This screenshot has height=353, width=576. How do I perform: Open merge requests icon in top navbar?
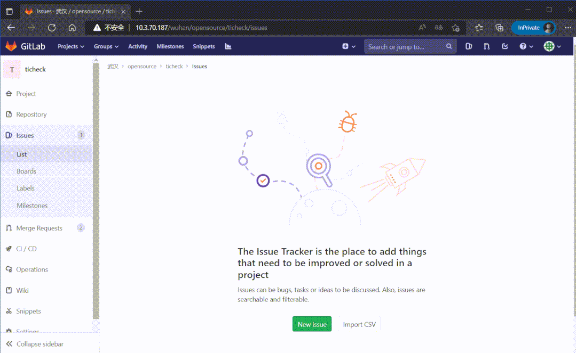click(x=486, y=46)
